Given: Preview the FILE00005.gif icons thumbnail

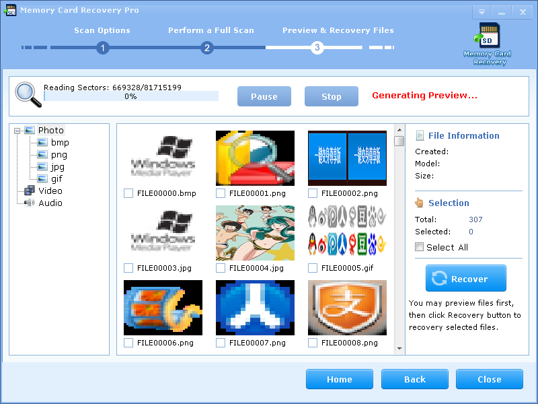Looking at the screenshot, I should 347,233.
